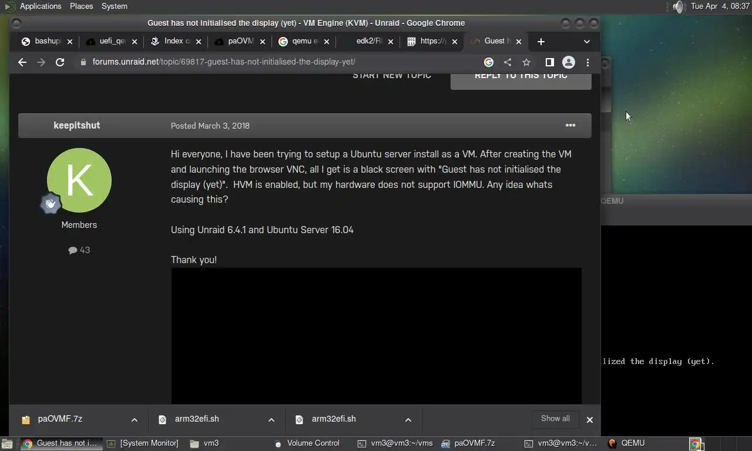Expand the tab search chevron in Chrome

pyautogui.click(x=586, y=42)
